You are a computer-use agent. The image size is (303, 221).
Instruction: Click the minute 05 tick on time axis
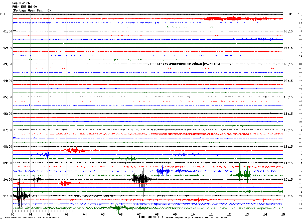tap(103, 214)
